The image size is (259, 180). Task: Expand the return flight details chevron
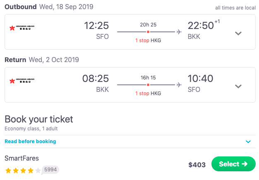tap(238, 86)
